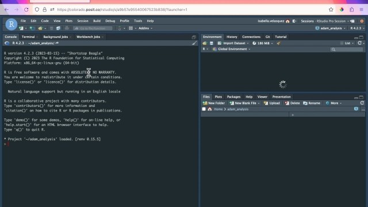Clear the console with the broom icon
368x207 pixels.
pos(194,43)
